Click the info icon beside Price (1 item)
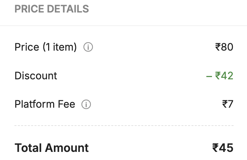Screen dimensions: 247x160 (x=88, y=47)
